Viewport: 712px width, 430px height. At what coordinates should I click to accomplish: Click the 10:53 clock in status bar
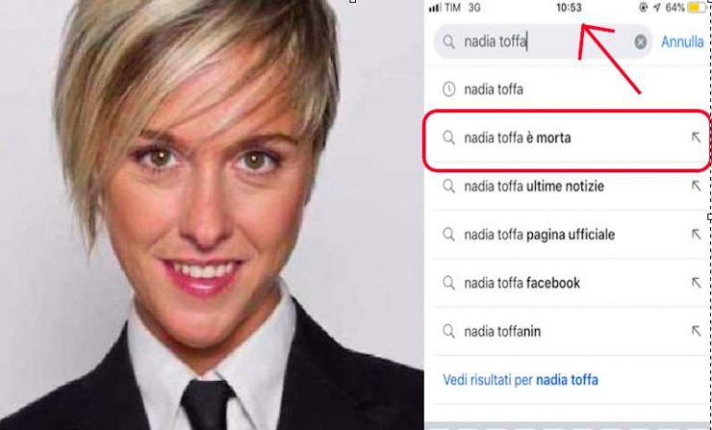[568, 7]
